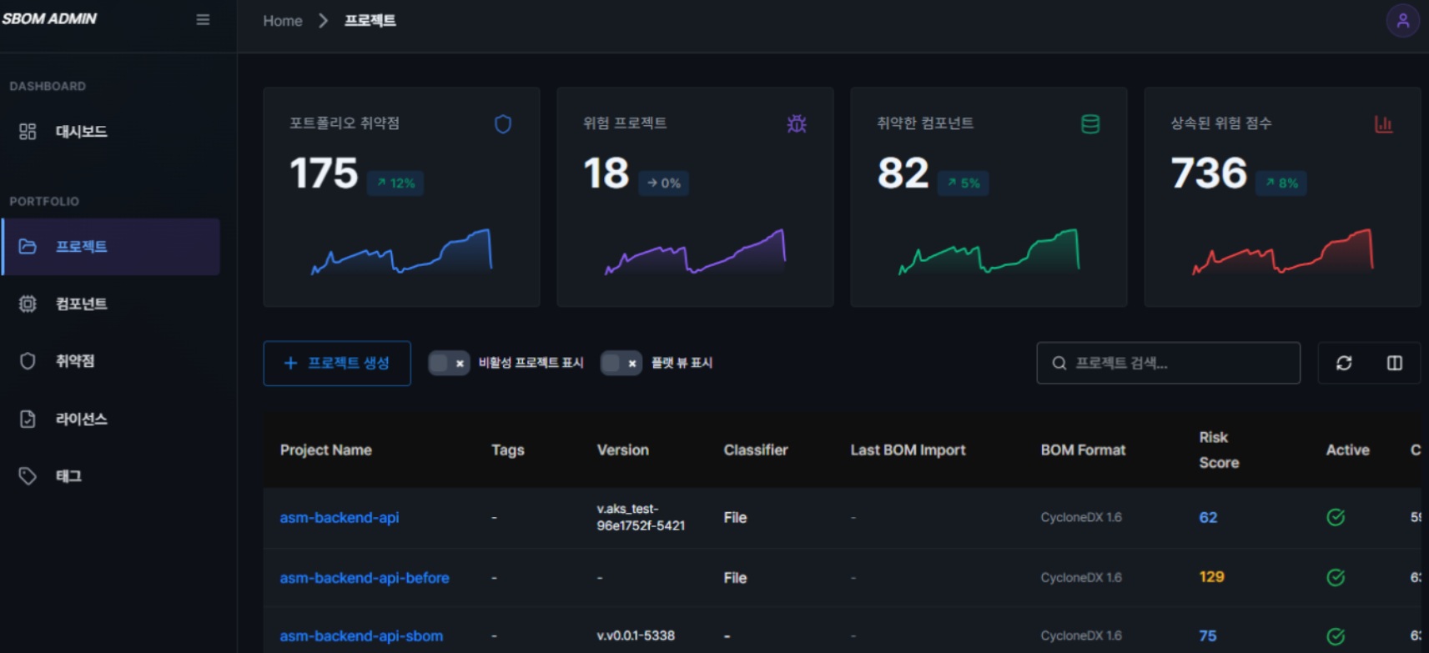Sort by Risk Score column header
The height and width of the screenshot is (653, 1429).
[x=1218, y=450]
